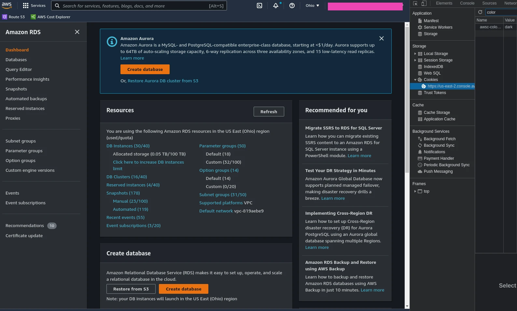Image resolution: width=517 pixels, height=311 pixels.
Task: Open DB Instances (30/40) link
Action: click(128, 146)
